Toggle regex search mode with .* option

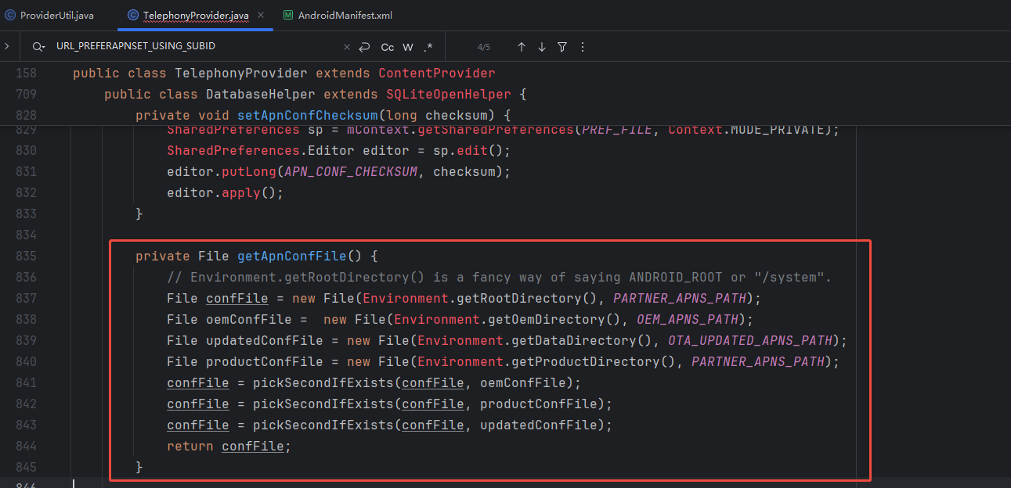pos(428,47)
